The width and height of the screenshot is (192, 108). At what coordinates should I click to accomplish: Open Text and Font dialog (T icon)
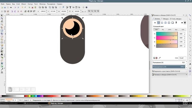point(70,7)
